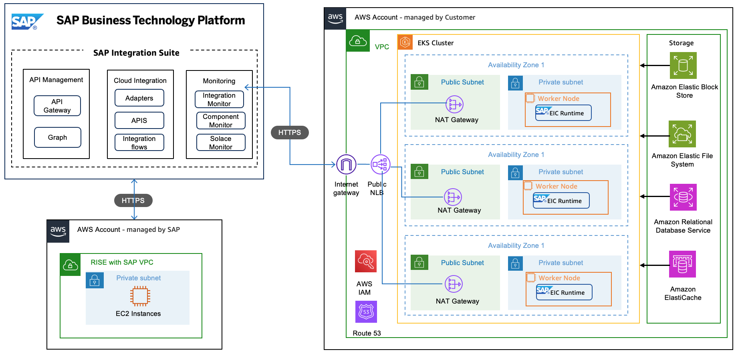
Task: Select the Amazon Elastic Block Store icon
Action: click(x=683, y=66)
